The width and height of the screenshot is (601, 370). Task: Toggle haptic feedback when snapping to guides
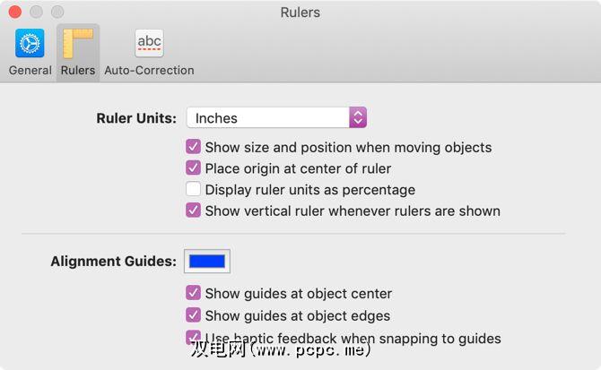tap(193, 338)
